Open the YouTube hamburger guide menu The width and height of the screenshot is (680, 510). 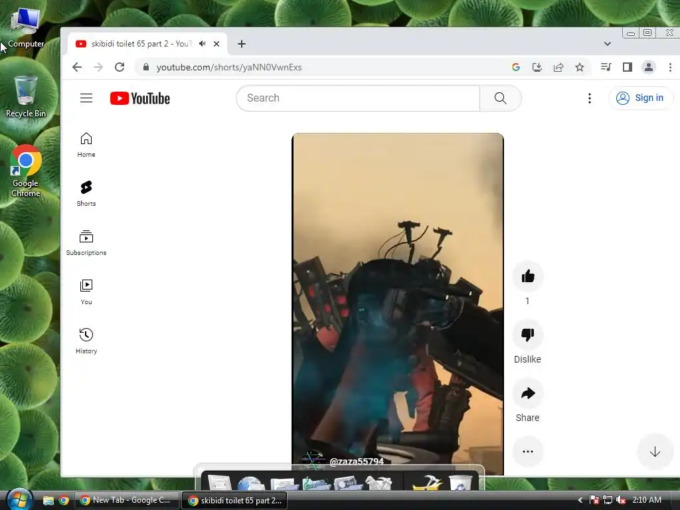click(86, 98)
